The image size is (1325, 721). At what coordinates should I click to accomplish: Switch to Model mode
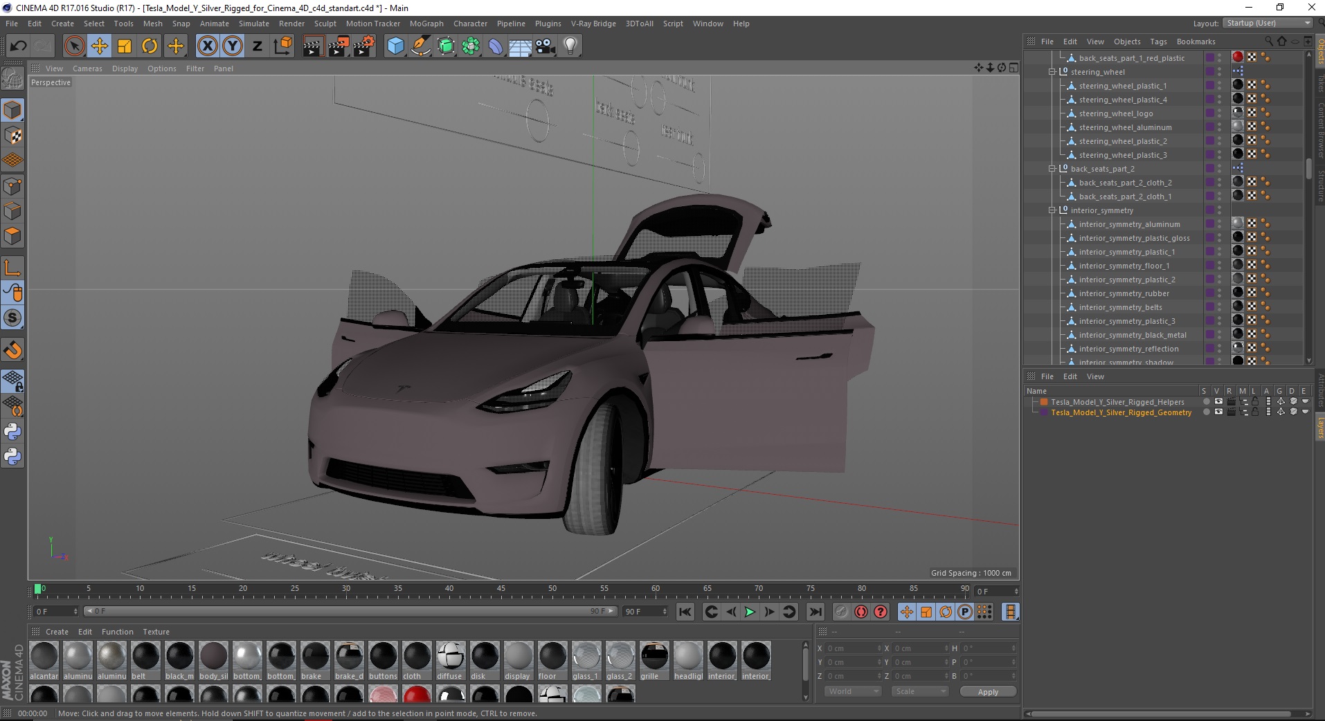[12, 110]
